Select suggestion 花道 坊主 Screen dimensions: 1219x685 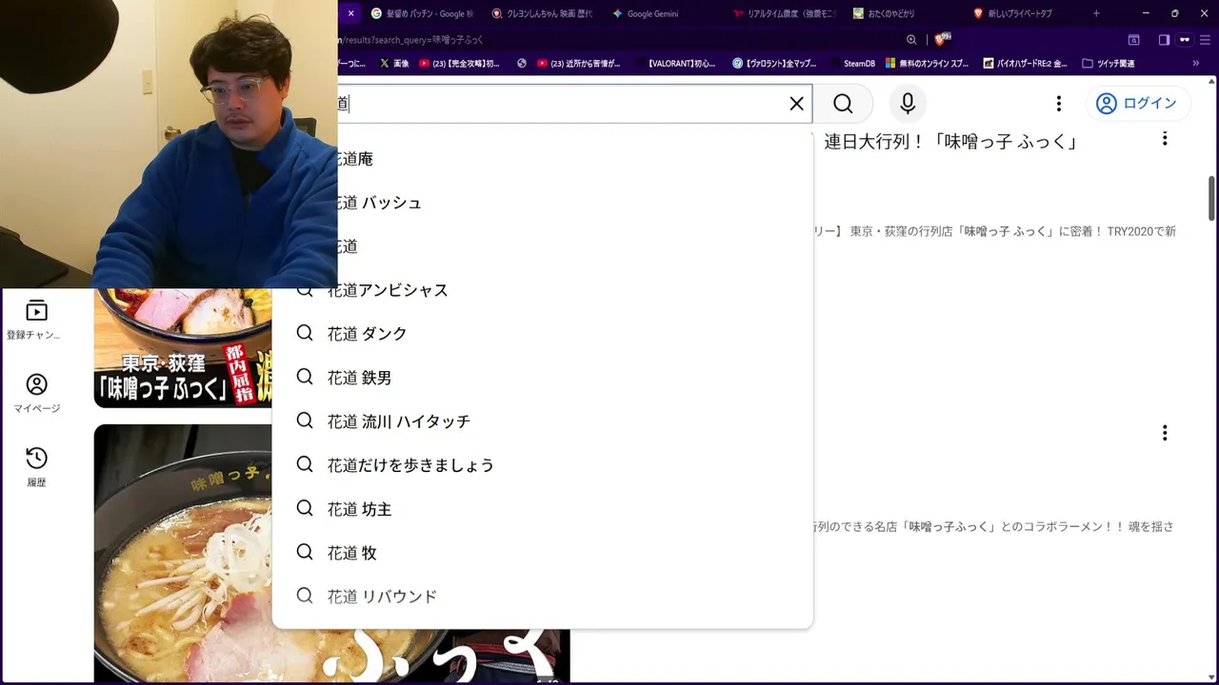pos(543,509)
